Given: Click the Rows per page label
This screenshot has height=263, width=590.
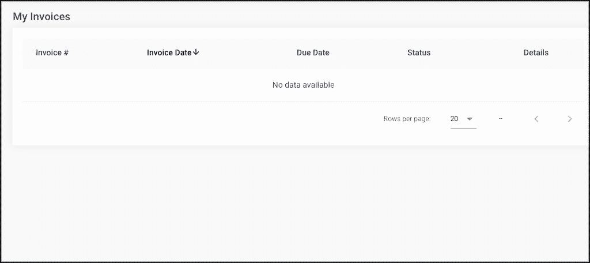Looking at the screenshot, I should pyautogui.click(x=407, y=119).
